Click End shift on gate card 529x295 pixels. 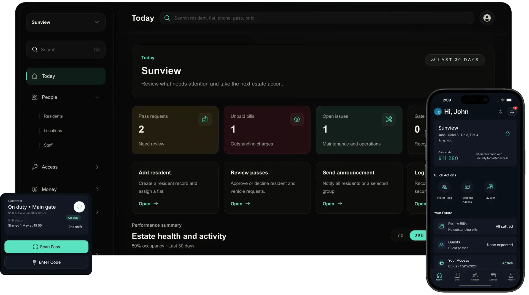[x=75, y=227]
